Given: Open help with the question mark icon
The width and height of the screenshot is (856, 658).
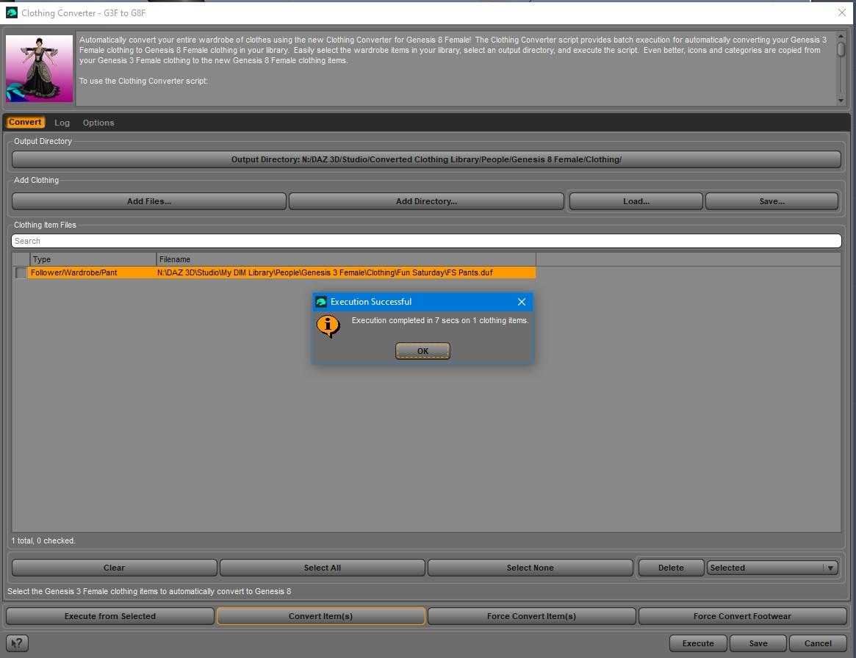Looking at the screenshot, I should [x=18, y=643].
